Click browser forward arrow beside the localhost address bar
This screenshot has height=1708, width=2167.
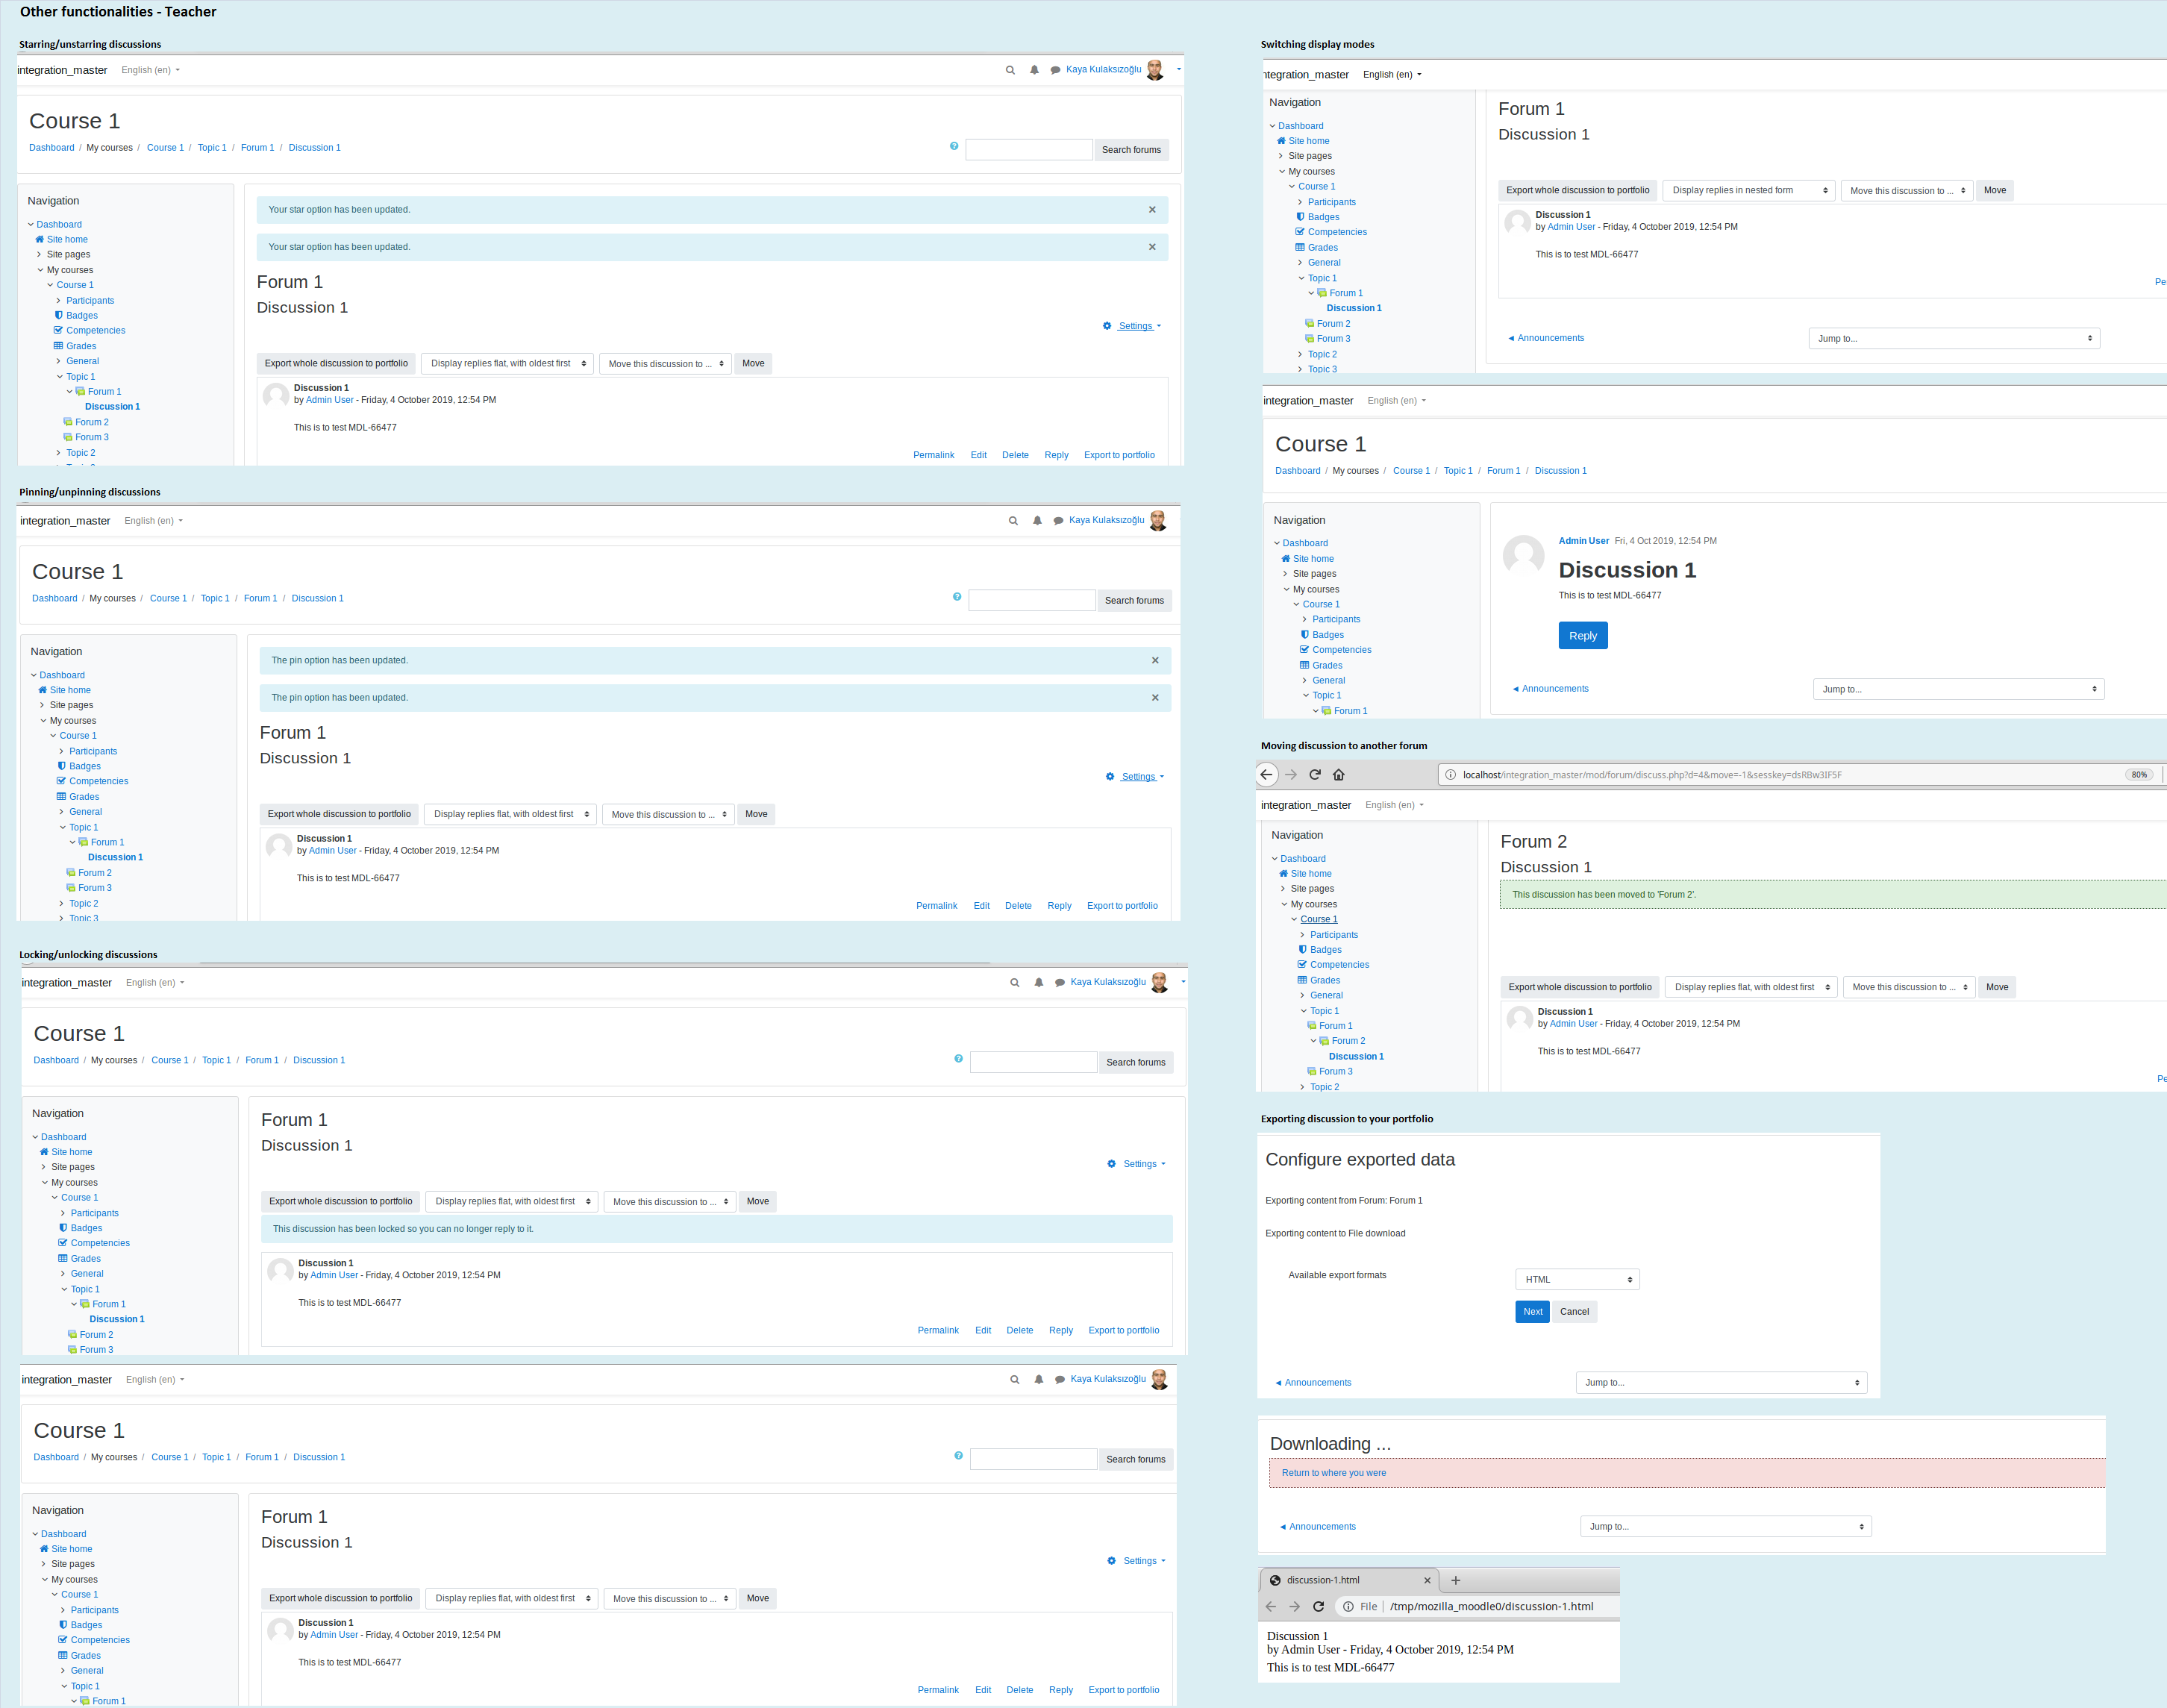1291,774
